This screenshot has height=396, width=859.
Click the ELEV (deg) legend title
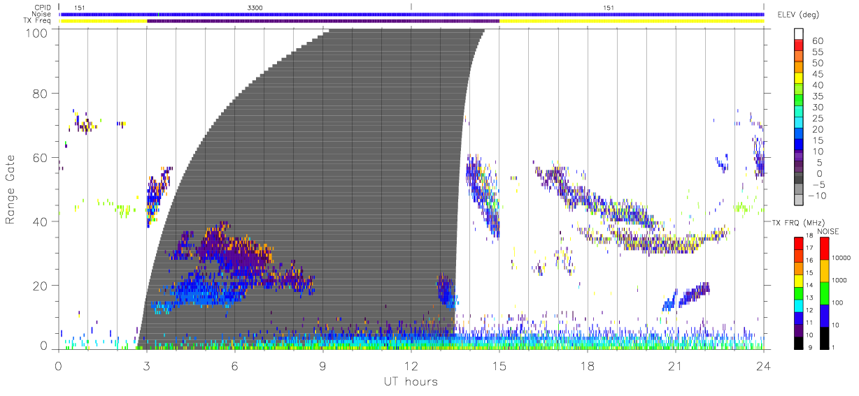click(x=799, y=15)
